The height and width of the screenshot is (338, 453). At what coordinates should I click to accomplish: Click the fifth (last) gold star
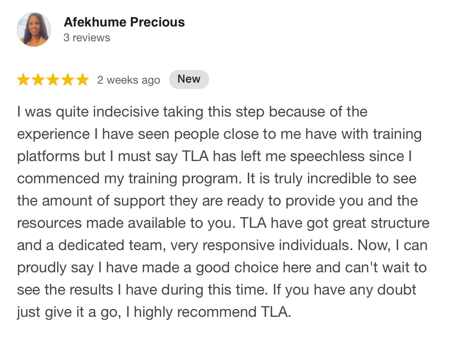click(83, 80)
